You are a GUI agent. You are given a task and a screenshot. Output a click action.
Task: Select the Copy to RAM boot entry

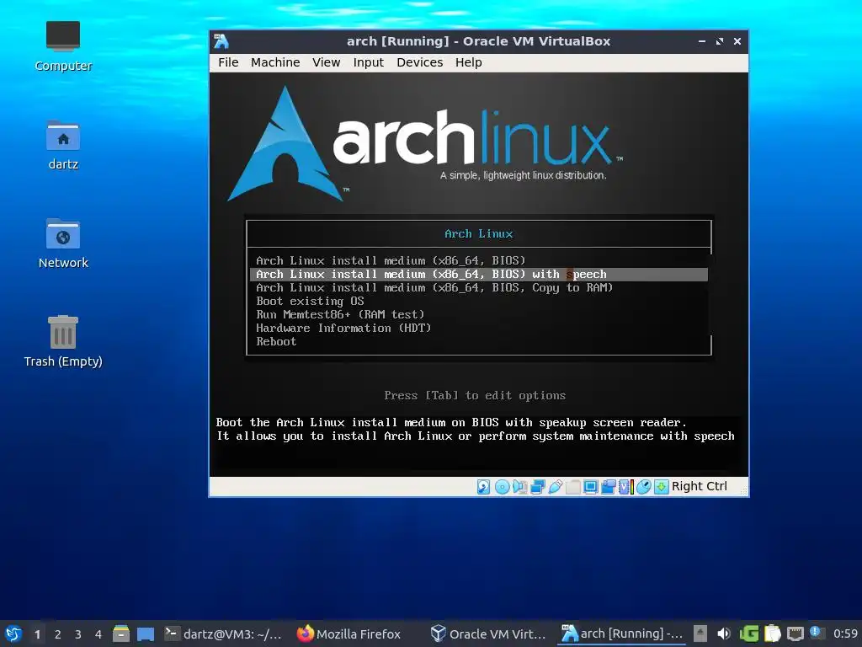tap(479, 288)
